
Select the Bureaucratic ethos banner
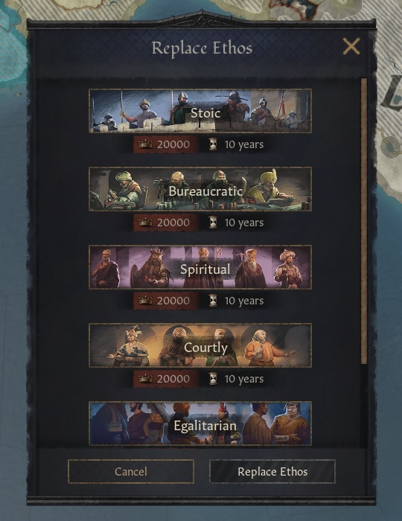200,189
